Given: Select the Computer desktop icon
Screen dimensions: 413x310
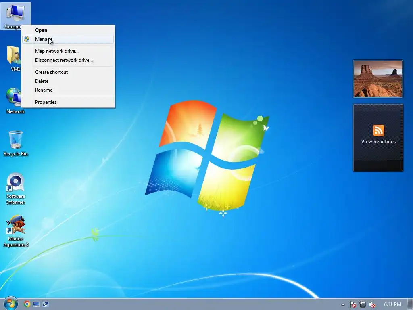Looking at the screenshot, I should pyautogui.click(x=15, y=16).
